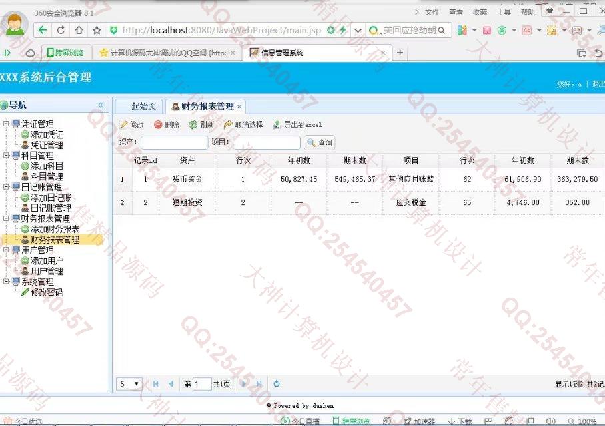The height and width of the screenshot is (426, 605).
Task: Collapse the 凭证管理 parent tree node
Action: click(6, 124)
